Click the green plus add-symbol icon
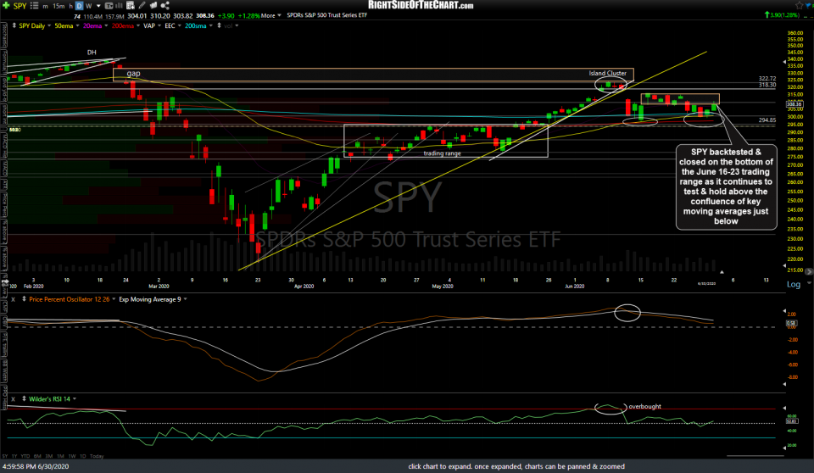 point(6,5)
